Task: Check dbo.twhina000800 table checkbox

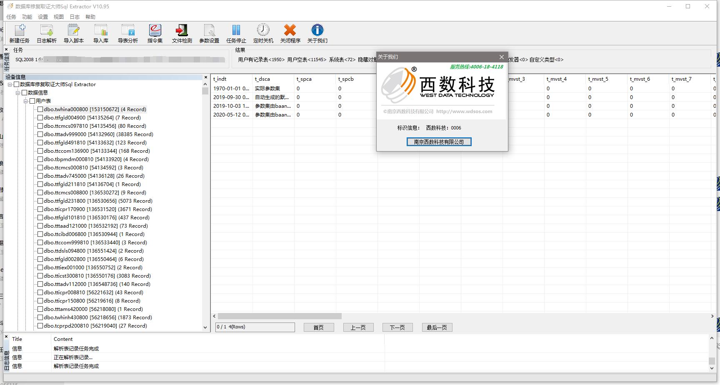Action: [40, 109]
